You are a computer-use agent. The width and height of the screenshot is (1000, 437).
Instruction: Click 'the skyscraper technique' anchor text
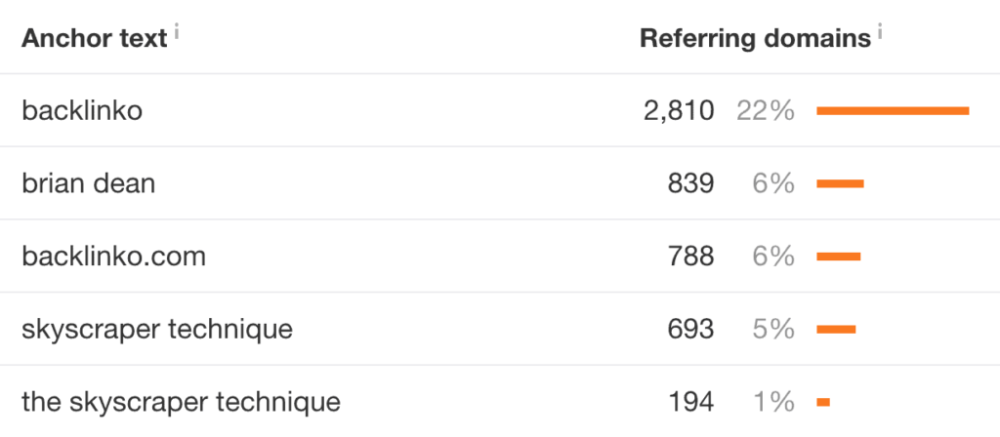point(181,401)
